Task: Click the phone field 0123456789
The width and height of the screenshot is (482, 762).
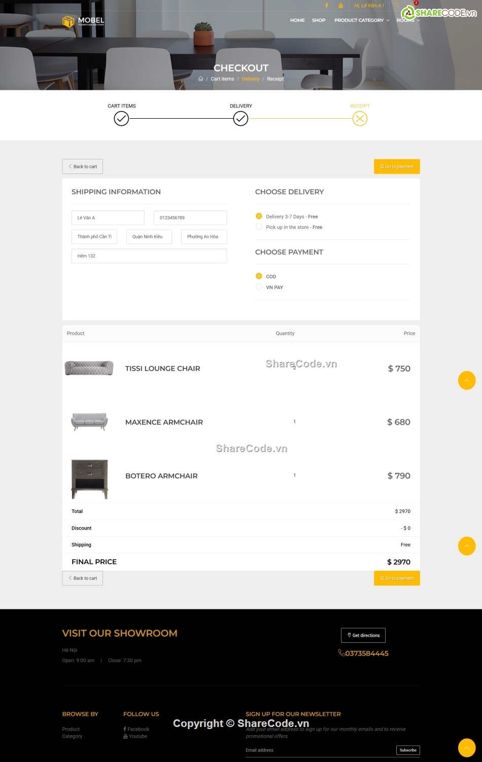Action: (x=190, y=218)
